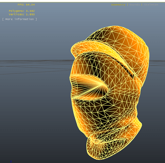The width and height of the screenshot is (165, 163).
Task: Click the blue Z axis indicator
Action: coord(11,161)
